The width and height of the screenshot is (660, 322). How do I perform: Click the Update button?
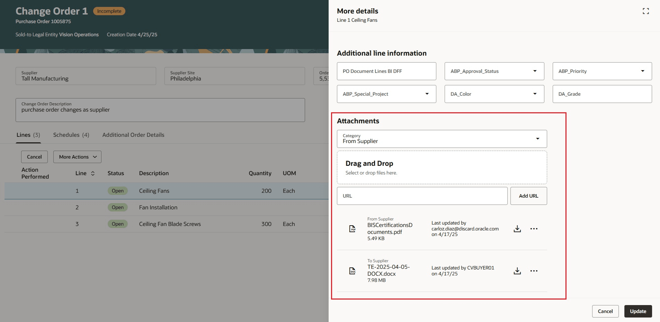coord(637,311)
